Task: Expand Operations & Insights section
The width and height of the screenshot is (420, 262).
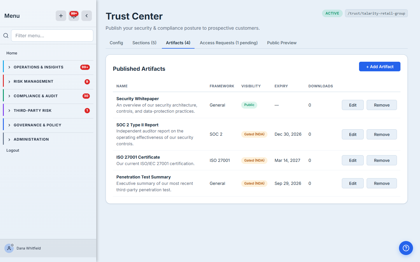Action: 48,67
